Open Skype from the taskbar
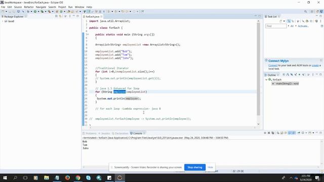324x182 pixels. point(89,177)
